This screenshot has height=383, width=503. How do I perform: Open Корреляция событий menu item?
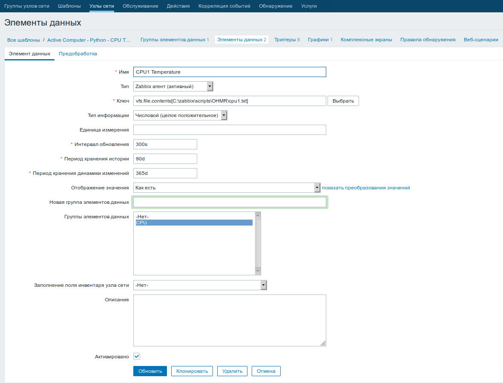point(224,6)
